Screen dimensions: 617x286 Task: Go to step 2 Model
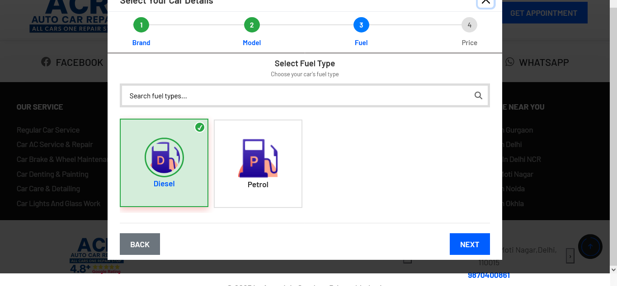[252, 25]
